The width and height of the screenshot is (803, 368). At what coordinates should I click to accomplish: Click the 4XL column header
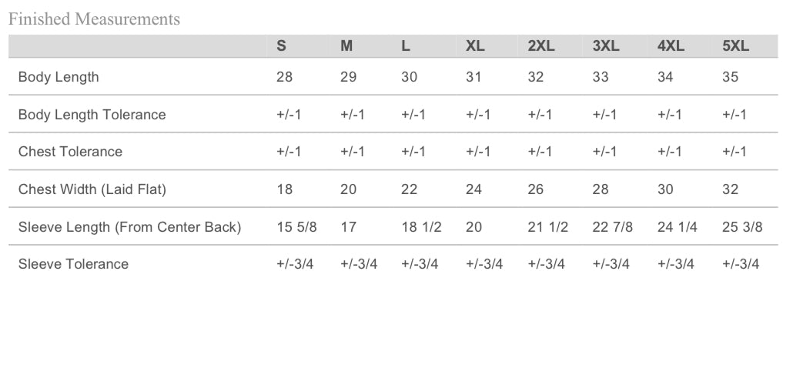(x=671, y=46)
